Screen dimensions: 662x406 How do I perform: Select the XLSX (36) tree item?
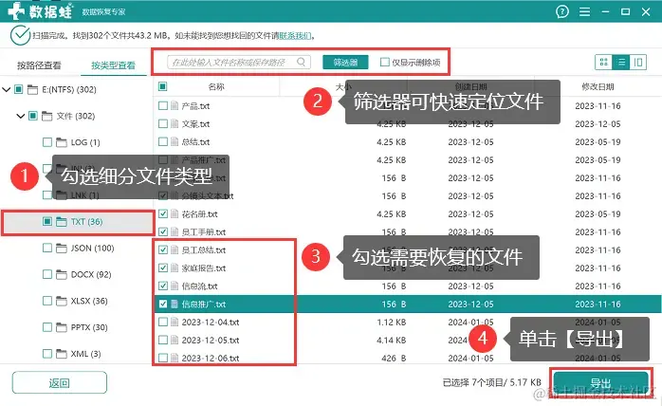[x=89, y=301]
